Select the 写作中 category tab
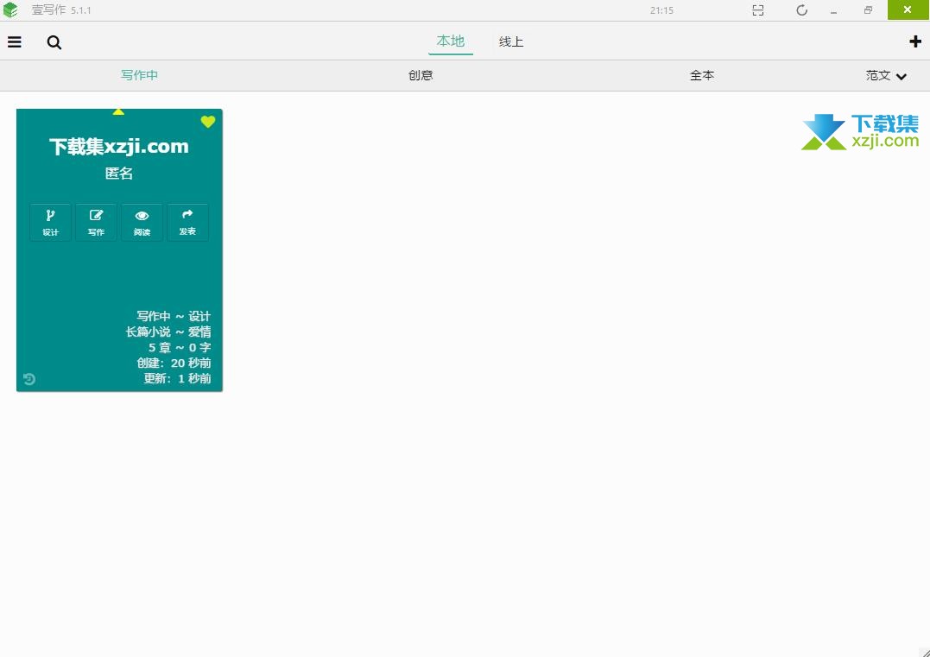930x657 pixels. (x=139, y=75)
